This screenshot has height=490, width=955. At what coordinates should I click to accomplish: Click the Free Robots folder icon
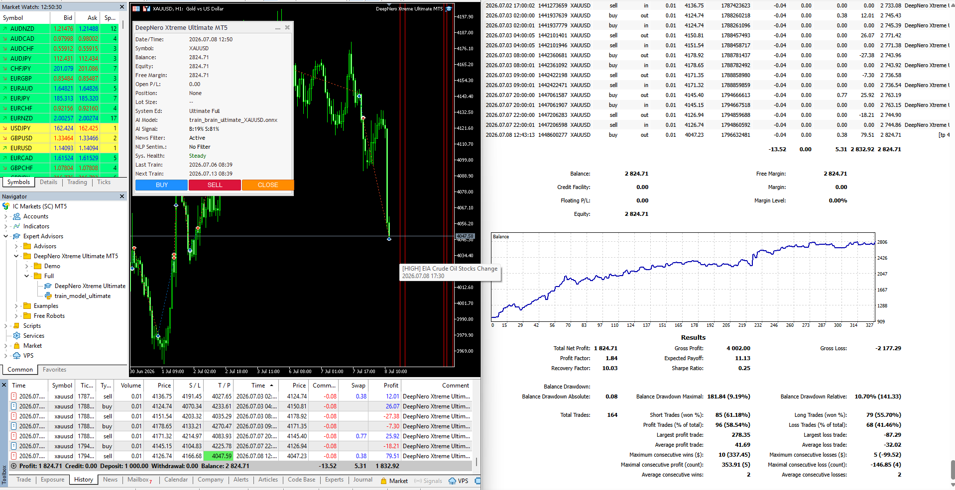coord(27,315)
